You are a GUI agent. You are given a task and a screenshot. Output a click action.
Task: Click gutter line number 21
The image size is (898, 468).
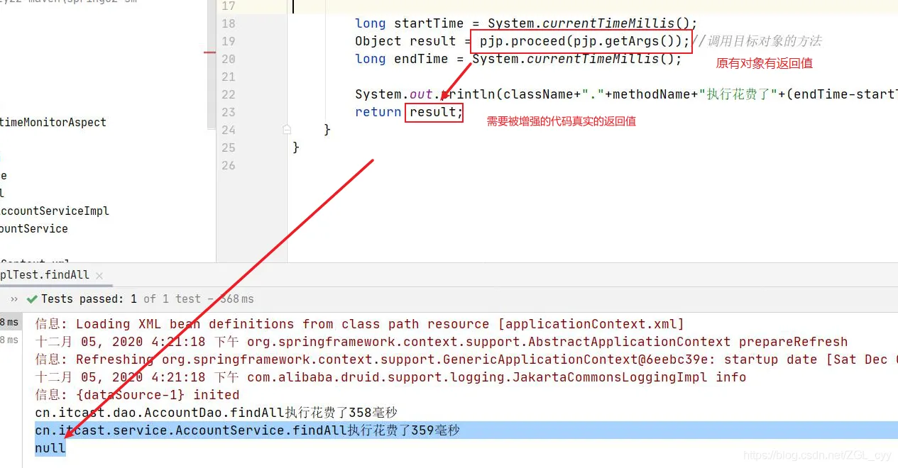(228, 77)
